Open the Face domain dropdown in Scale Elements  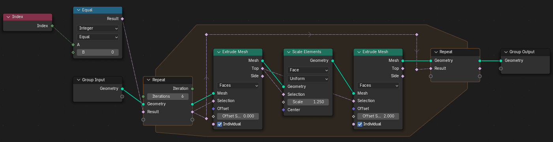pos(308,70)
